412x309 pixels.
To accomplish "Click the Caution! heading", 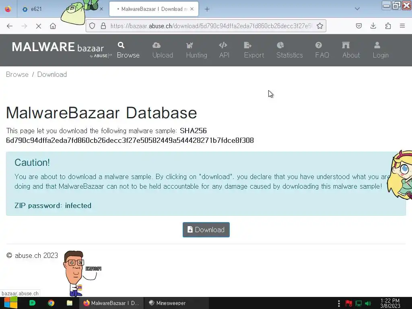I will 32,163.
